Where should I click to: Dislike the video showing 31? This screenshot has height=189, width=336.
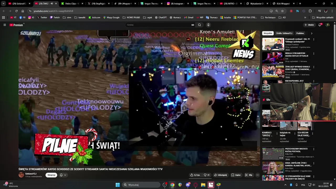pos(207,175)
